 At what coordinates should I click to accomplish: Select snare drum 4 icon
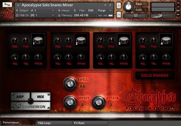coord(166,40)
